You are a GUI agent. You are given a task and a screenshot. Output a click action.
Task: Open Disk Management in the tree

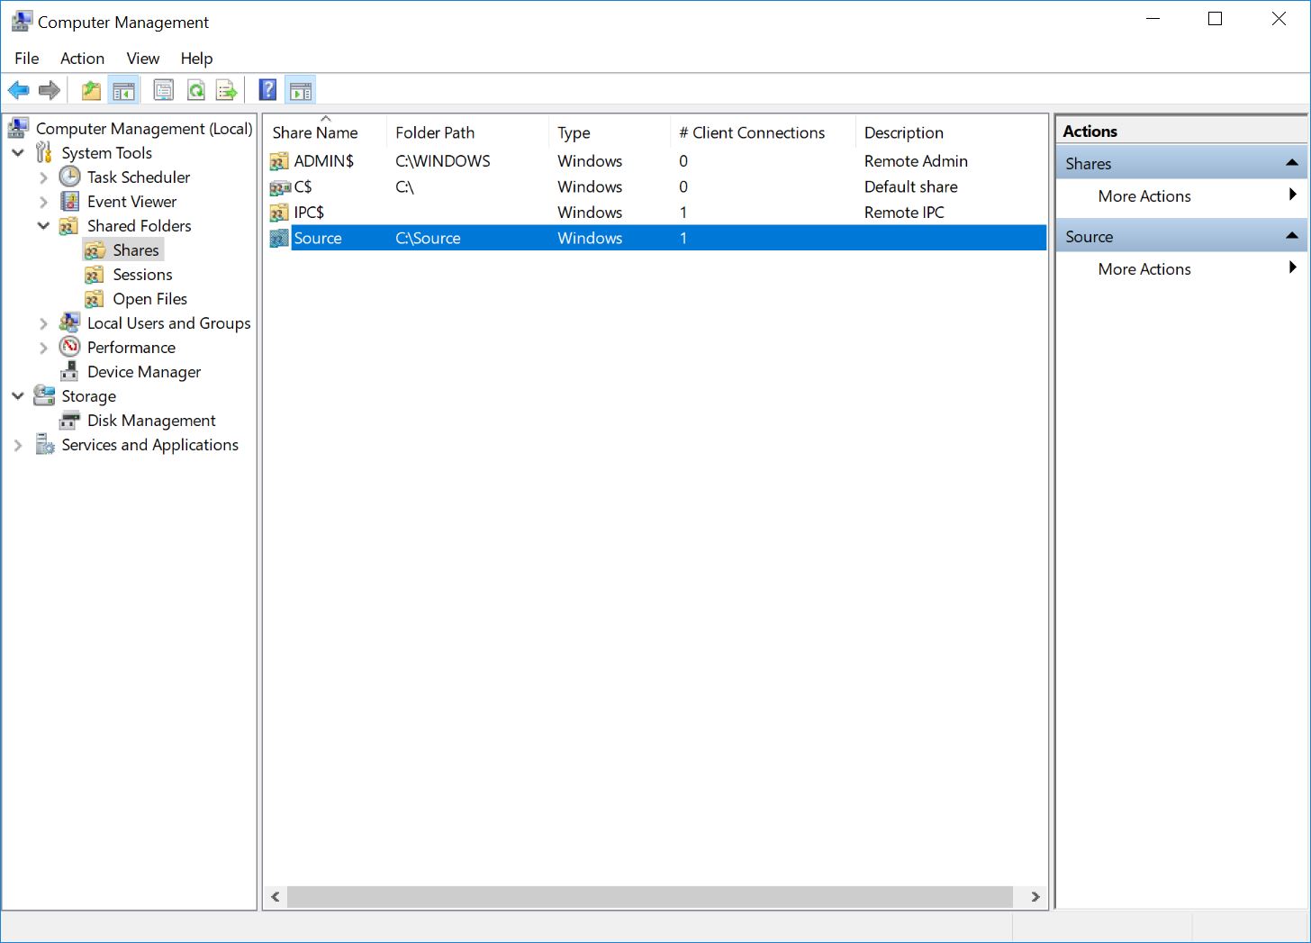(x=150, y=421)
